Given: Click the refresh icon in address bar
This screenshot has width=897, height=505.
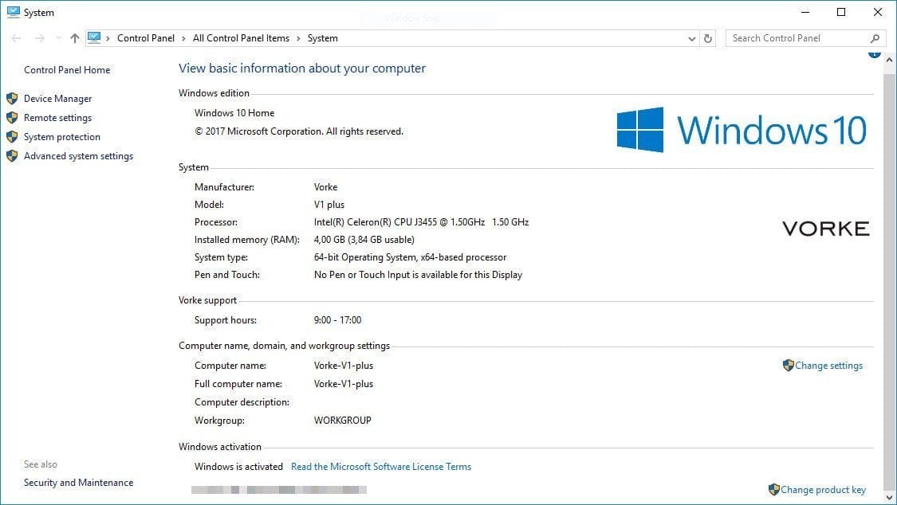Looking at the screenshot, I should pos(708,38).
